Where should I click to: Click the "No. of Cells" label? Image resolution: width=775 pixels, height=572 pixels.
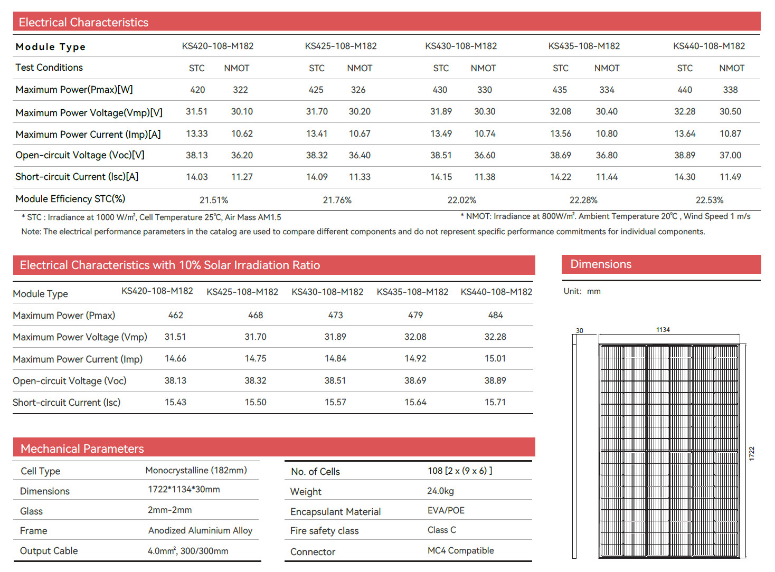315,472
